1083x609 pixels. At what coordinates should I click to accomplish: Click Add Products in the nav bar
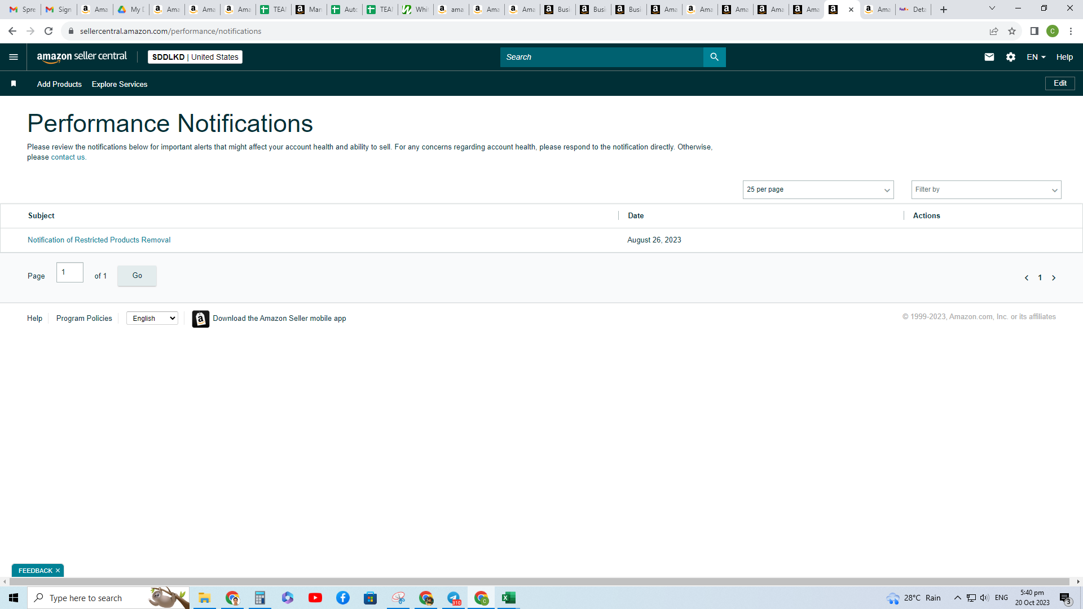coord(59,84)
